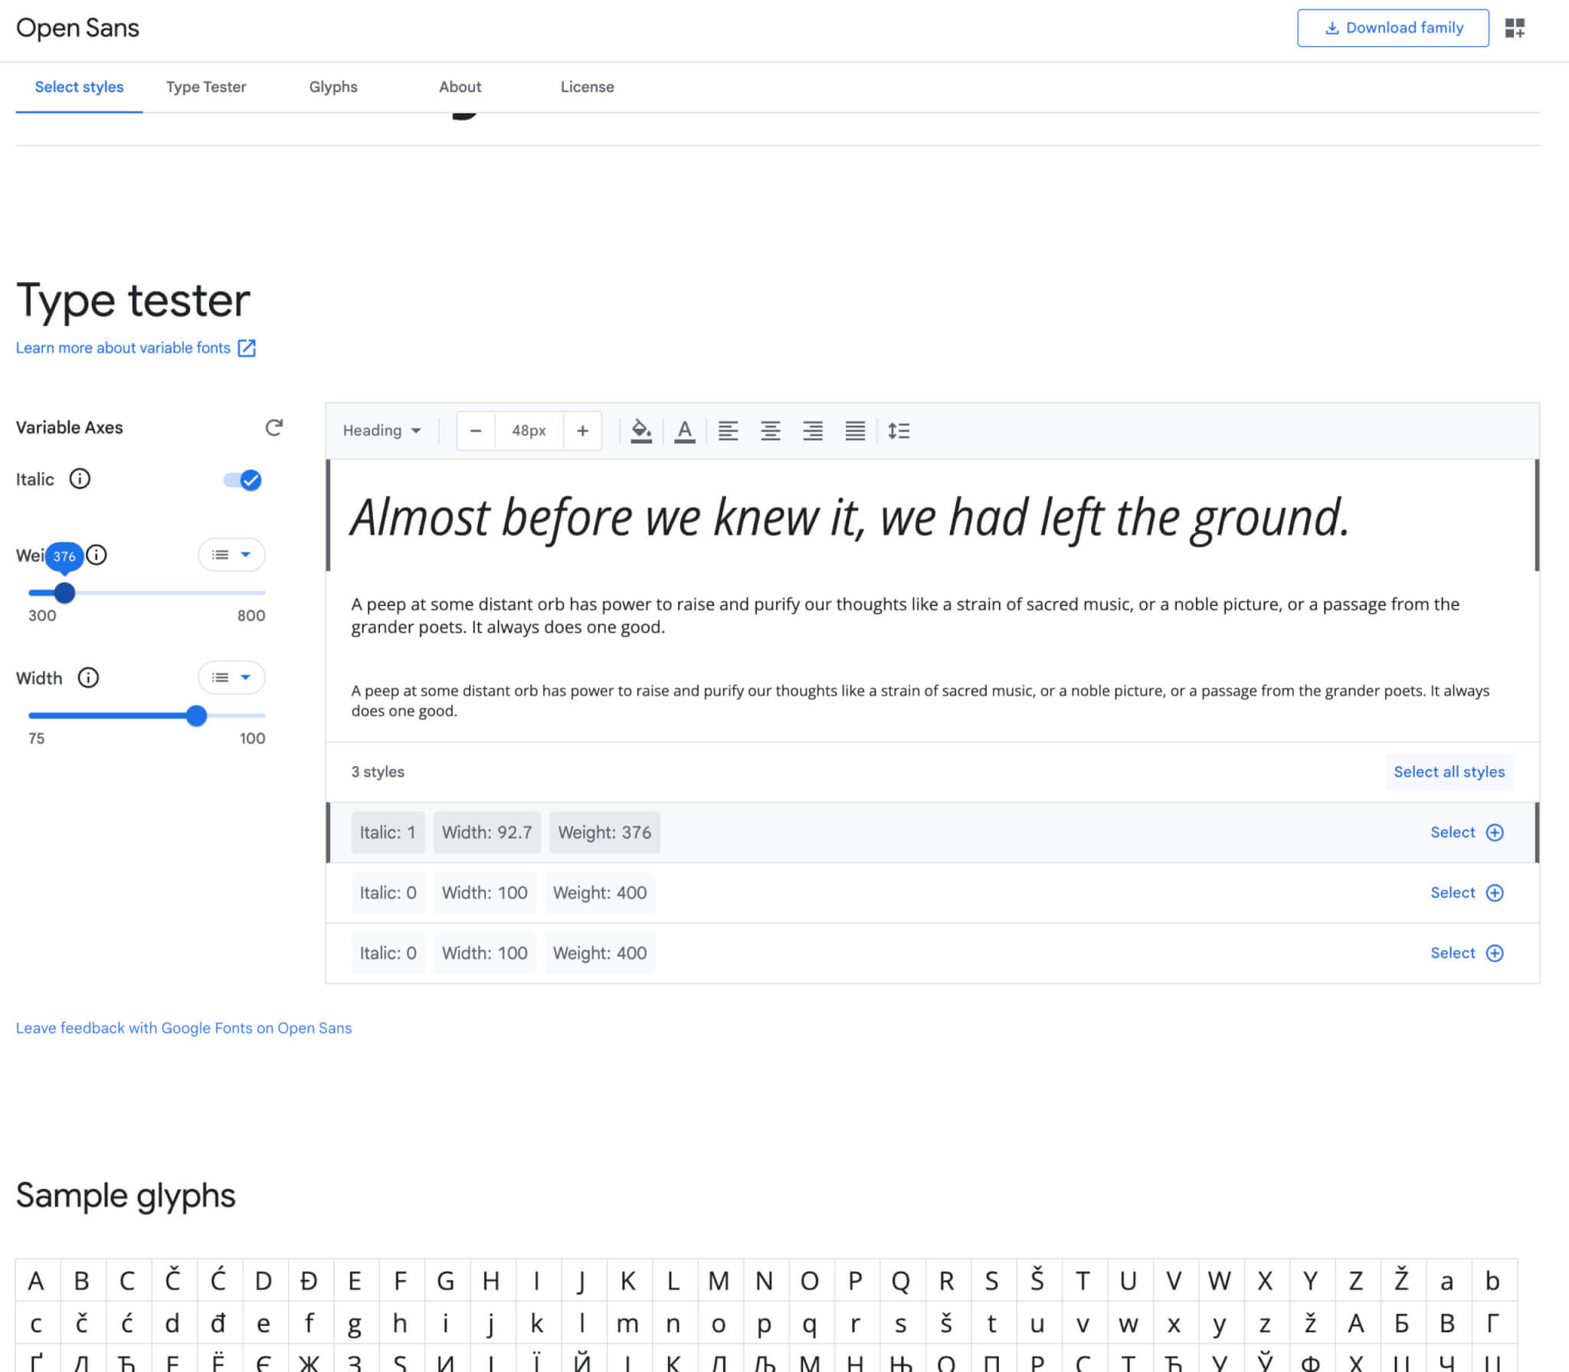The height and width of the screenshot is (1372, 1569).
Task: Apply justified text alignment
Action: tap(855, 430)
